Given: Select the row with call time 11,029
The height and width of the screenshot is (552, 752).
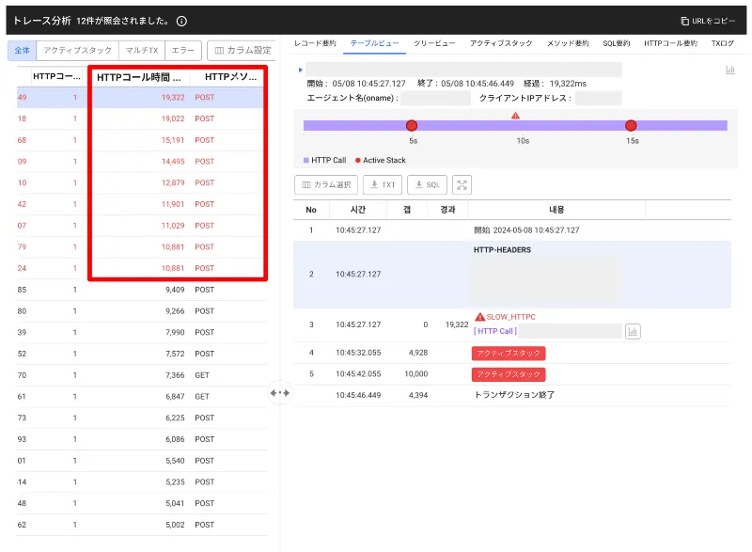Looking at the screenshot, I should [142, 226].
